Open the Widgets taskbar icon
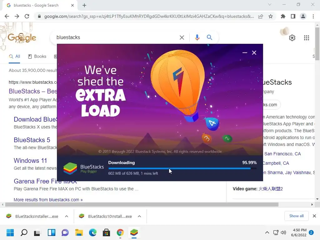 52,232
